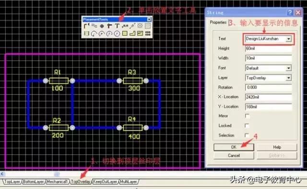Select the place component tool
The height and width of the screenshot is (189, 307).
point(86,34)
